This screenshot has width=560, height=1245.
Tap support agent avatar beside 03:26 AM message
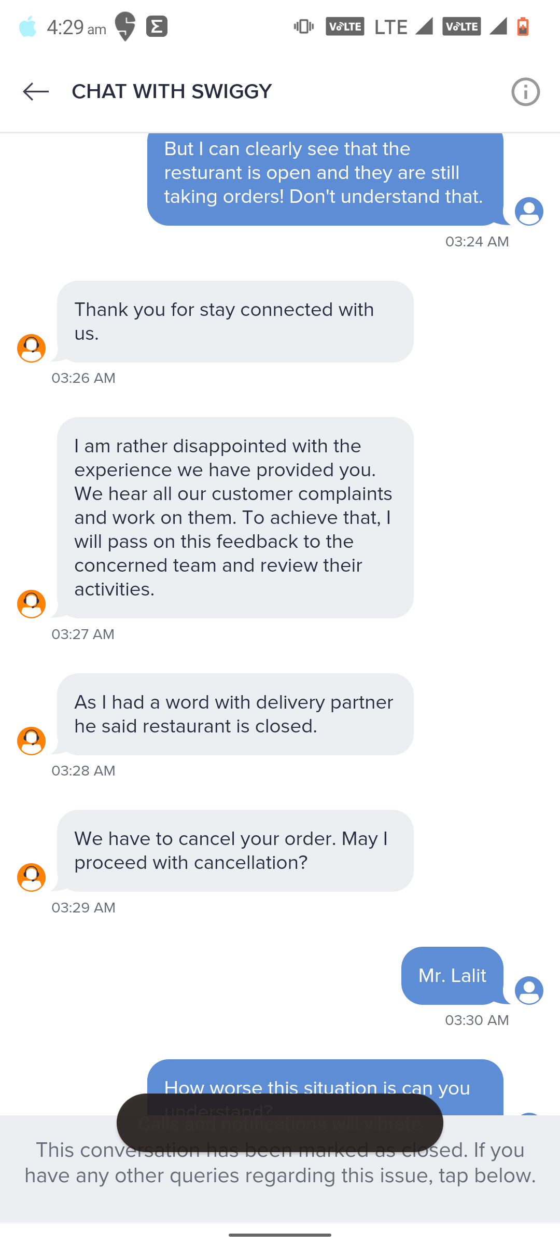[x=31, y=348]
